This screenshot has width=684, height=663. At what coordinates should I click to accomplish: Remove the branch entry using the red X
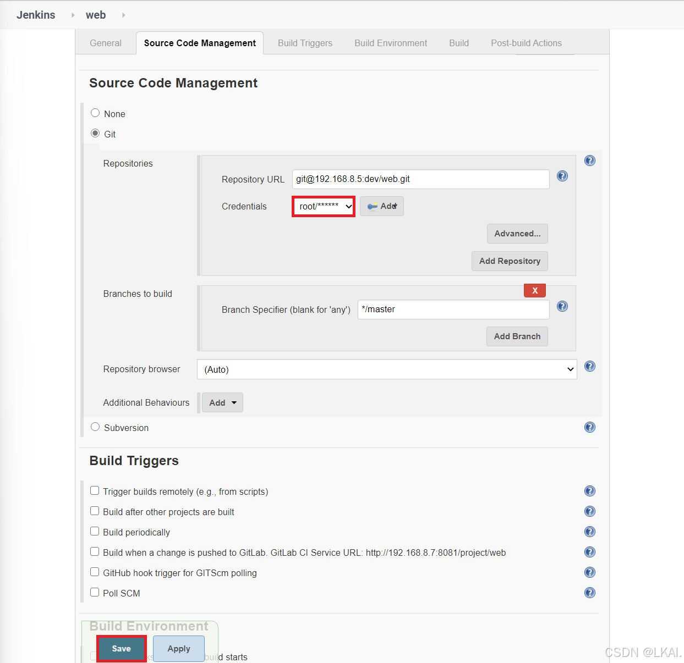pos(534,290)
